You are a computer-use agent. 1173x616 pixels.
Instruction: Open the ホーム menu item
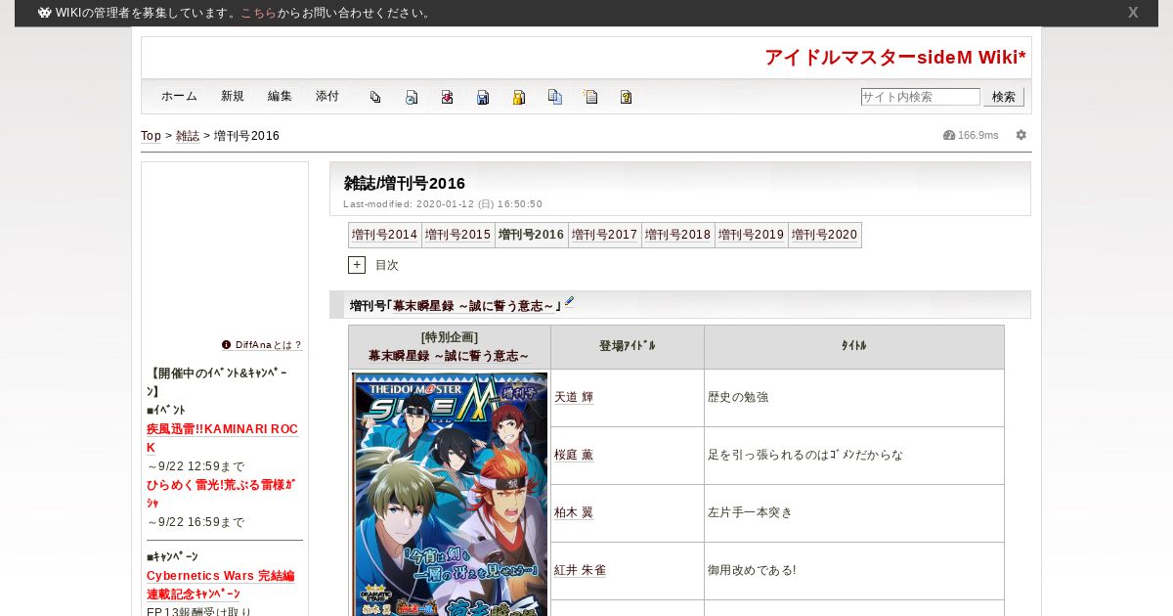pos(179,96)
